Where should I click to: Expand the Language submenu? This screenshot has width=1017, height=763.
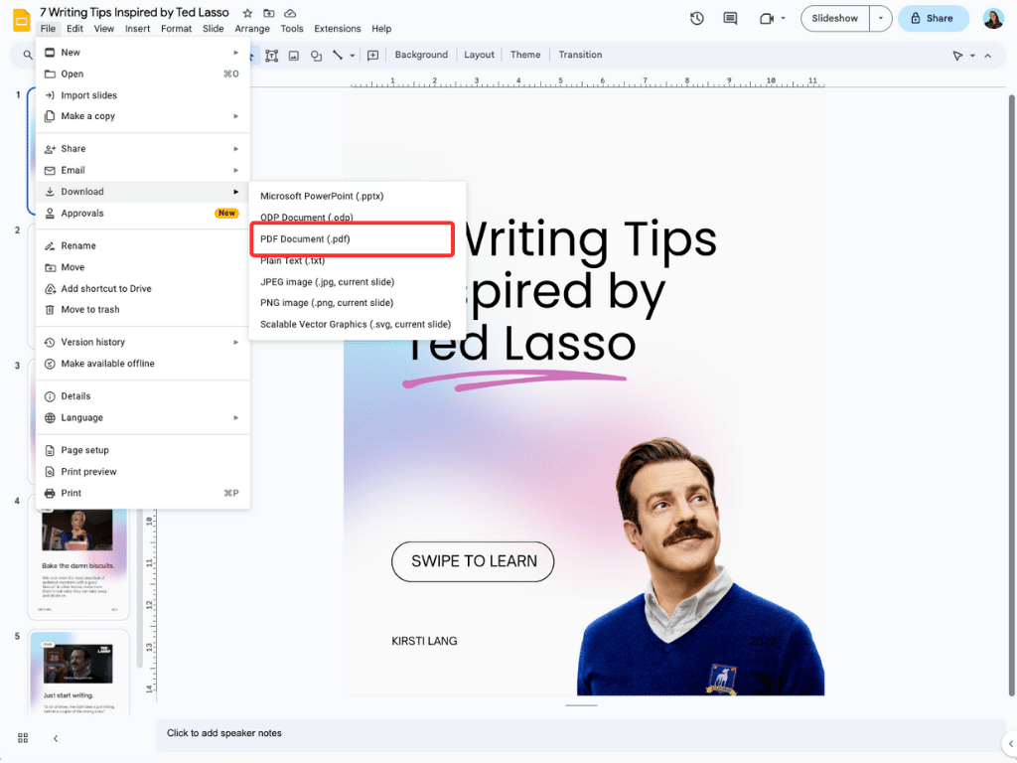click(143, 418)
